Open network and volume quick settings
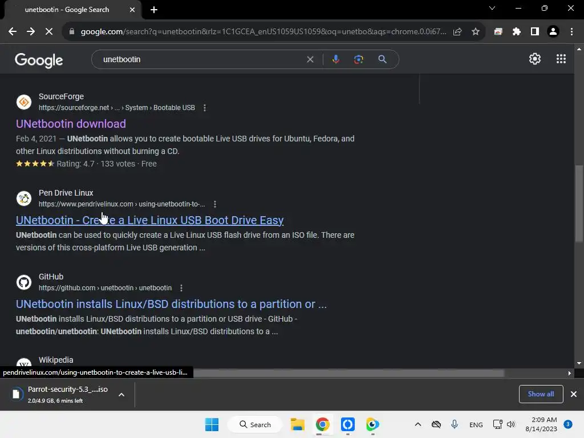The width and height of the screenshot is (584, 438). point(504,424)
